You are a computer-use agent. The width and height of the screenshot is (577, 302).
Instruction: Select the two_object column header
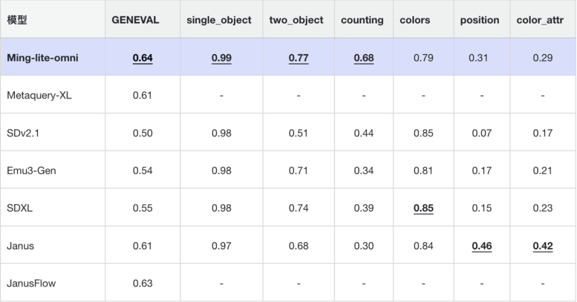coord(296,20)
